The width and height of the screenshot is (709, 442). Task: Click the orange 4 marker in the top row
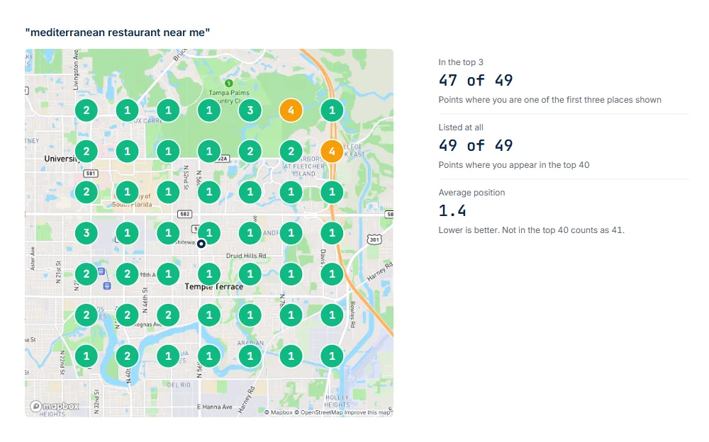pyautogui.click(x=291, y=110)
